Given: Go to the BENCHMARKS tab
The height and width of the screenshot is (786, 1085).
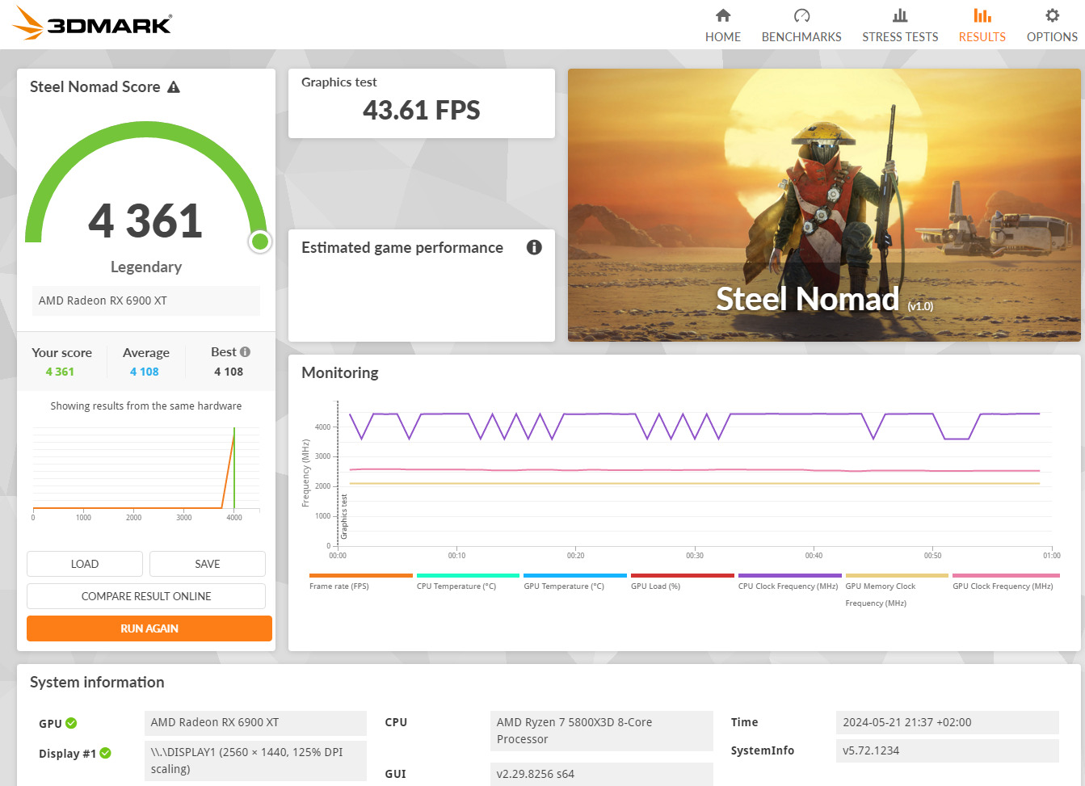Looking at the screenshot, I should pos(801,25).
